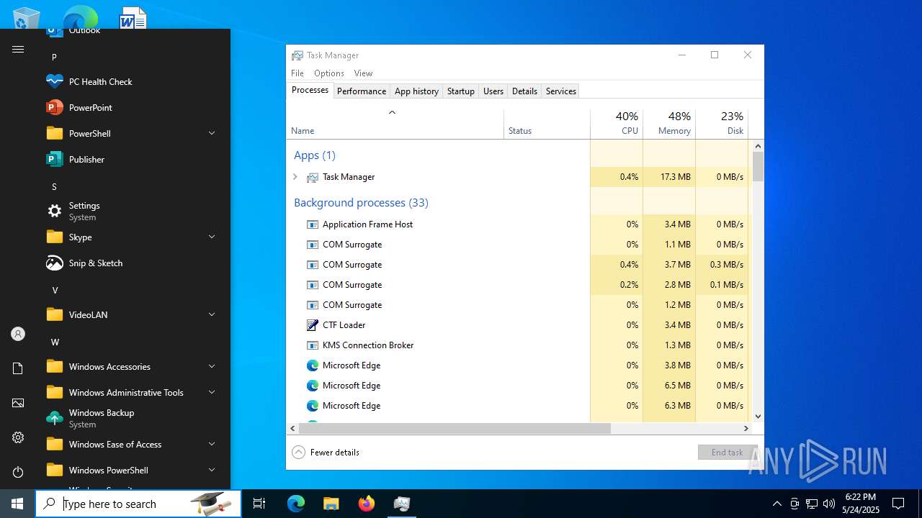This screenshot has width=922, height=518.
Task: Open File Explorer from the taskbar
Action: (331, 504)
